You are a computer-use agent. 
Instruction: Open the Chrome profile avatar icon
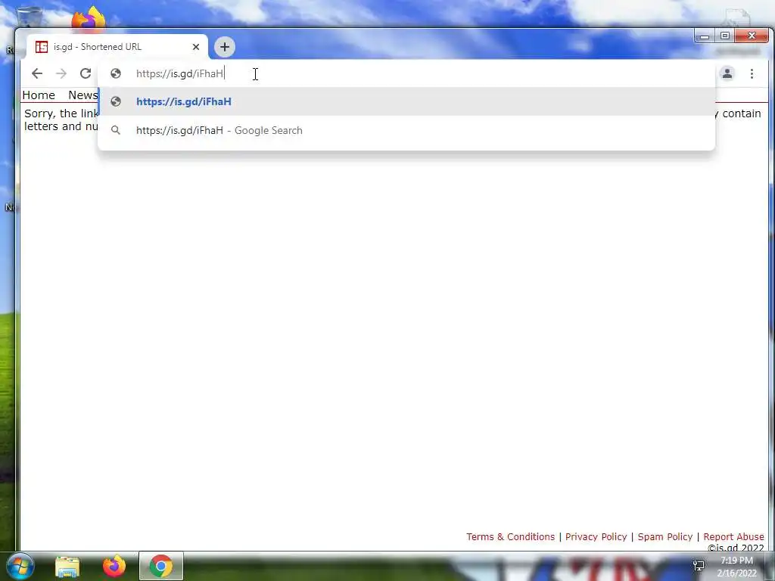727,73
